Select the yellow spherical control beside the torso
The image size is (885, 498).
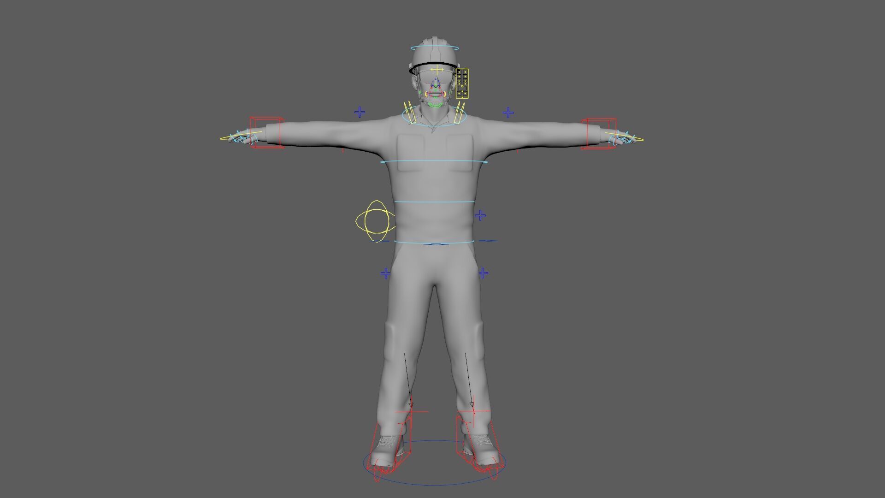(x=376, y=221)
